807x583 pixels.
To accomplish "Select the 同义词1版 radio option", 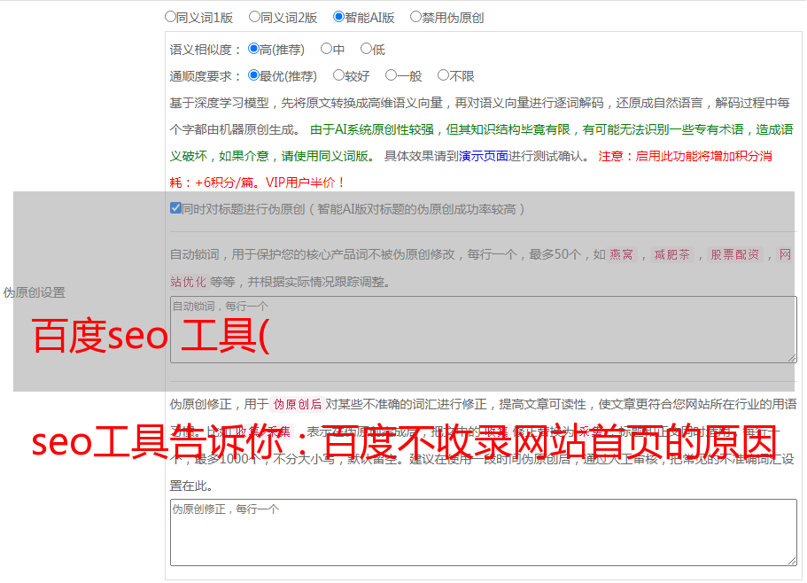I will click(170, 17).
